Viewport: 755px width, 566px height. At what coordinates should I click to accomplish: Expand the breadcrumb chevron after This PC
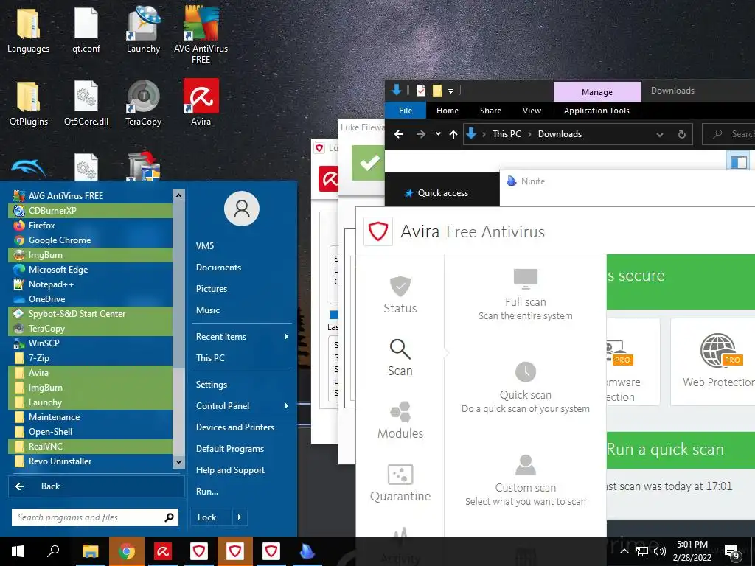coord(529,134)
